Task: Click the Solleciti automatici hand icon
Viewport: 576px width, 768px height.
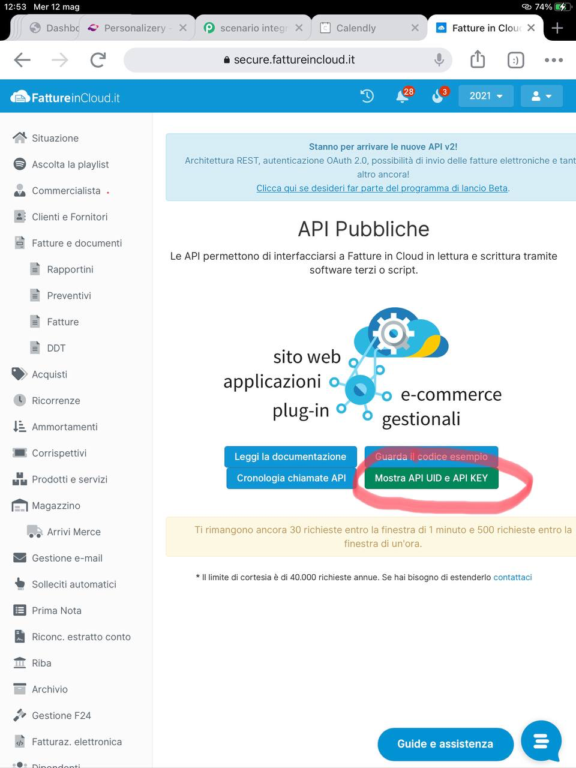Action: pyautogui.click(x=20, y=584)
